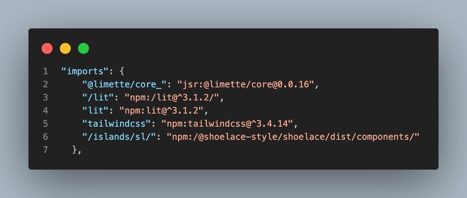Click line number 4 in gutter
The width and height of the screenshot is (467, 198).
pos(45,110)
